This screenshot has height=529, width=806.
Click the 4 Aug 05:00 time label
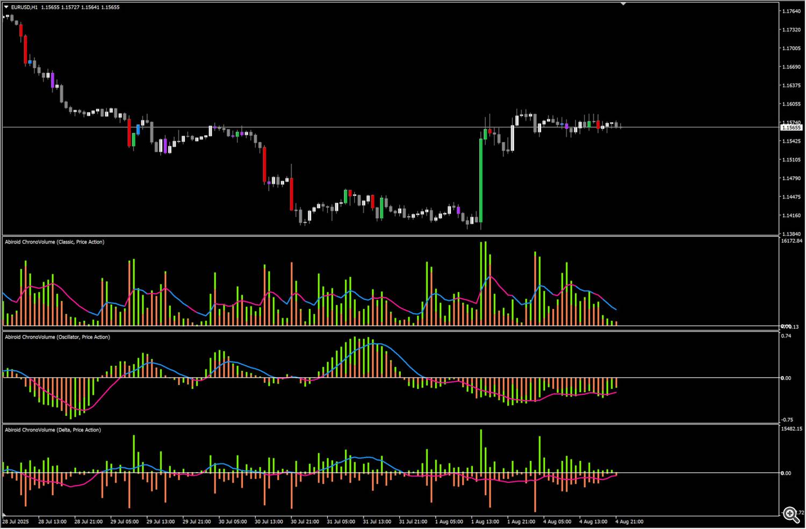point(557,521)
